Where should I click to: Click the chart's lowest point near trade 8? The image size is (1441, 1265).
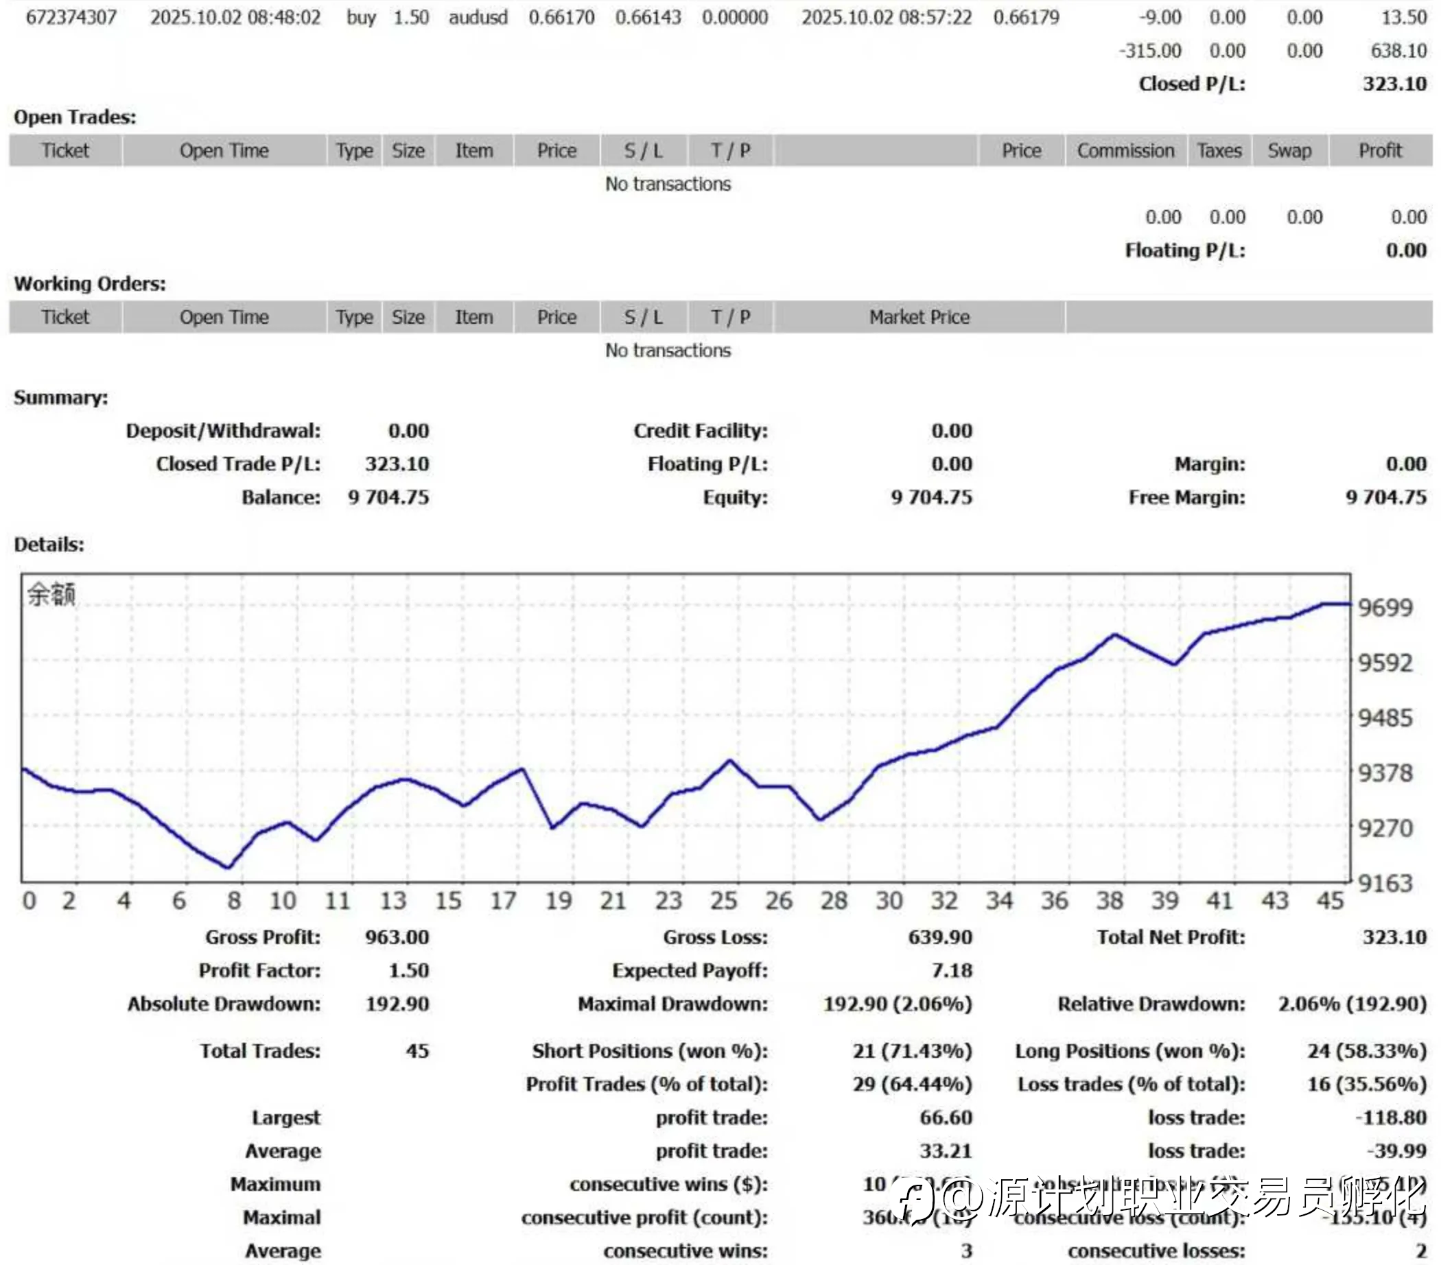228,867
